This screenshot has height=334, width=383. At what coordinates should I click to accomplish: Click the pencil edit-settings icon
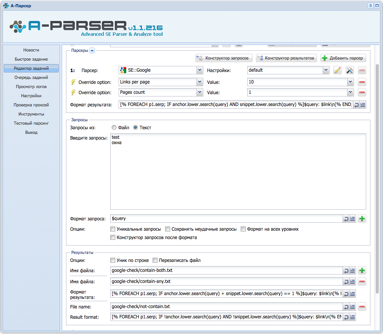[x=337, y=70]
